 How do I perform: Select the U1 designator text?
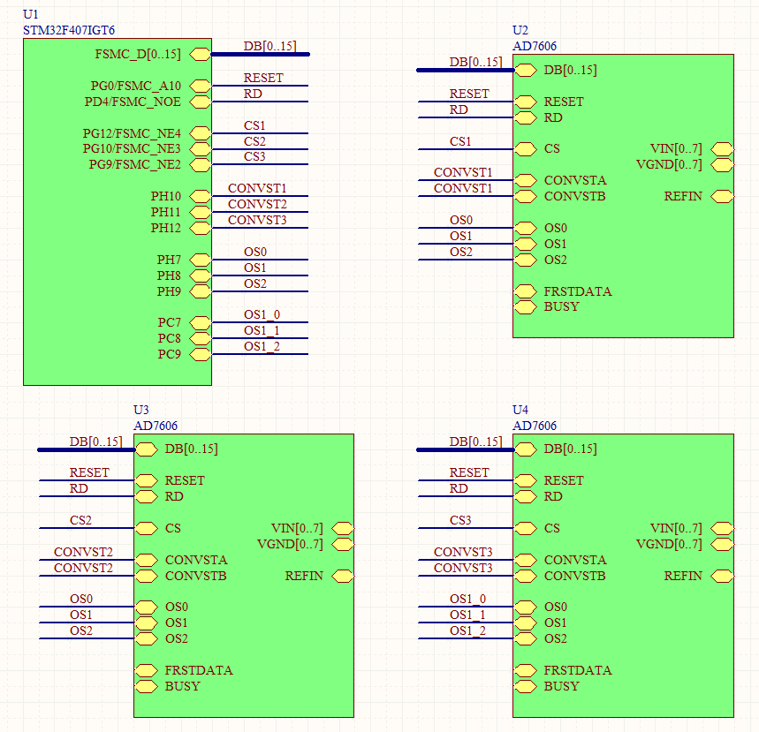click(31, 14)
